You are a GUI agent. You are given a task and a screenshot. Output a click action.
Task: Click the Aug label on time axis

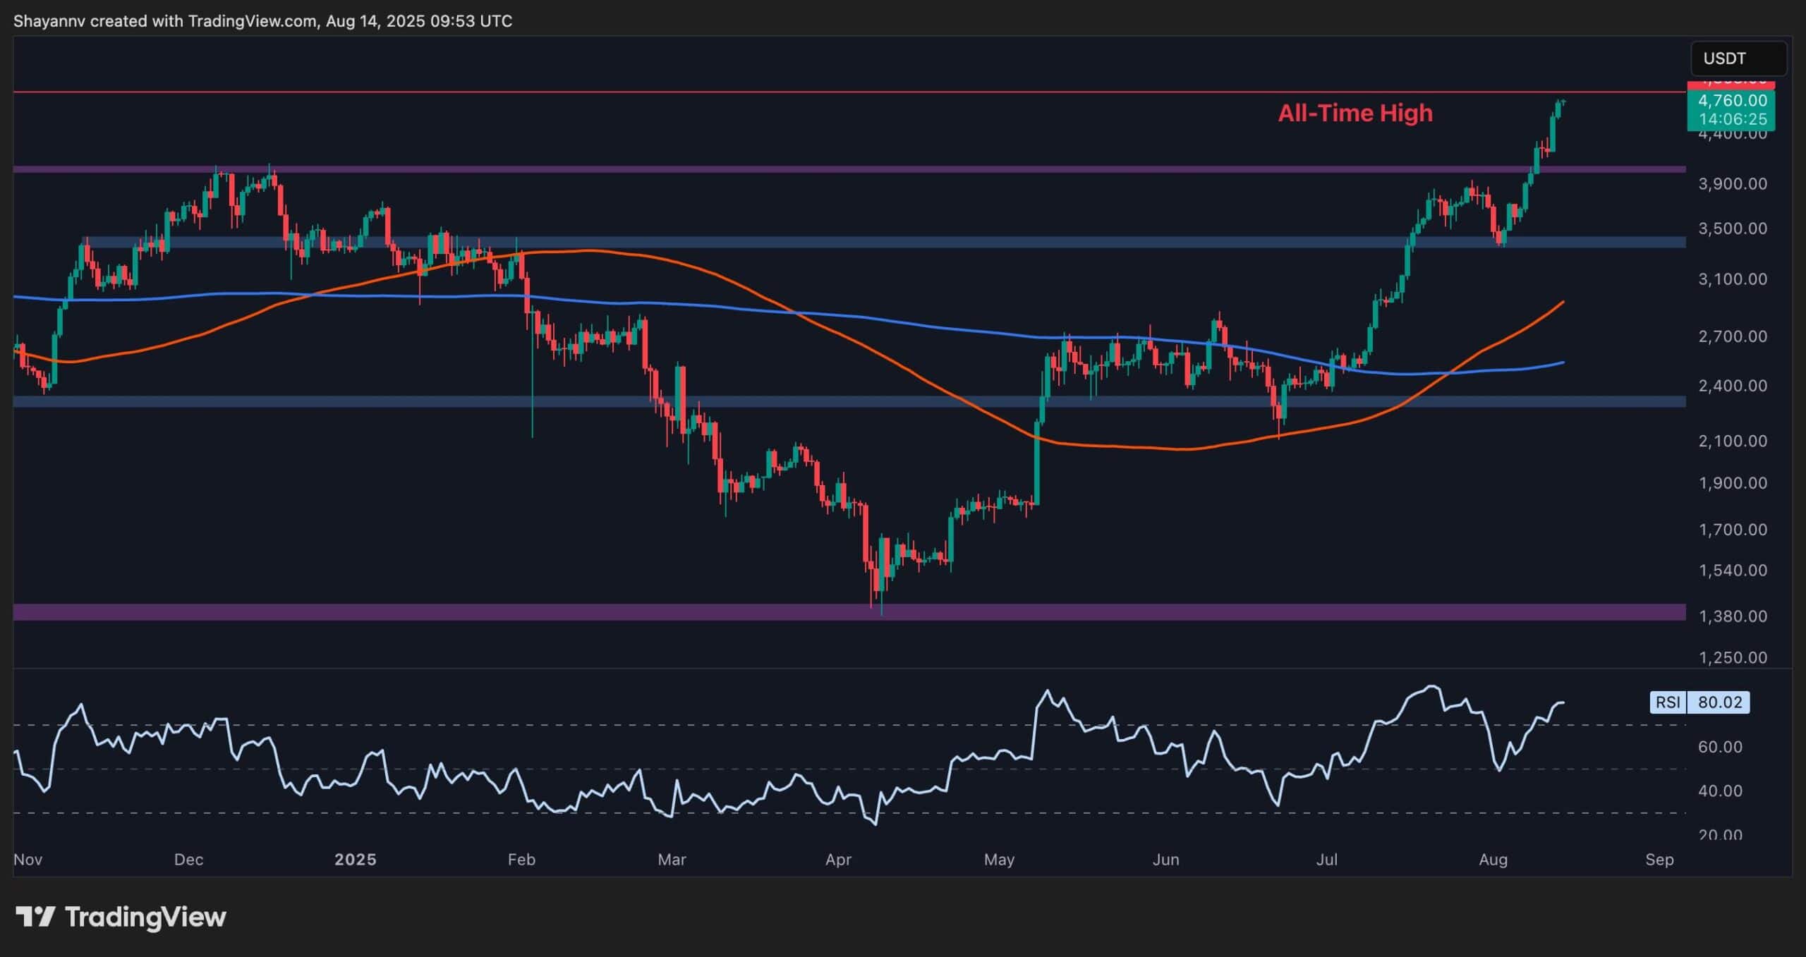1494,860
